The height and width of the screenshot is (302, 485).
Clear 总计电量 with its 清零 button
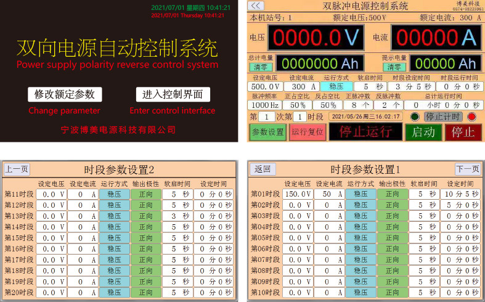(x=261, y=67)
